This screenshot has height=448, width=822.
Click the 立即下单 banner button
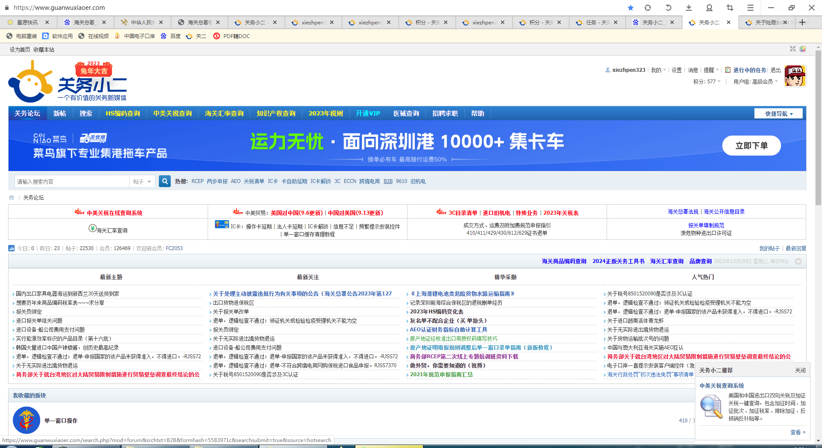pos(751,145)
